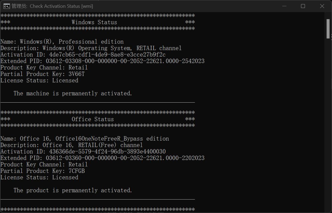Minimize the Check Activation Status window

pos(284,6)
